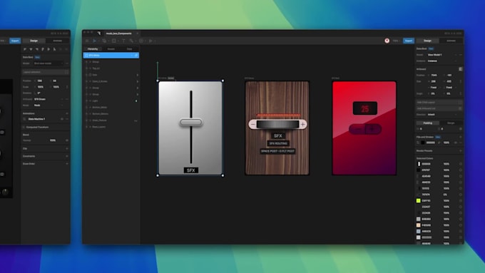Toggle the Computed Transform checkbox in left window
Screen dimensions: 485x273
[24, 127]
